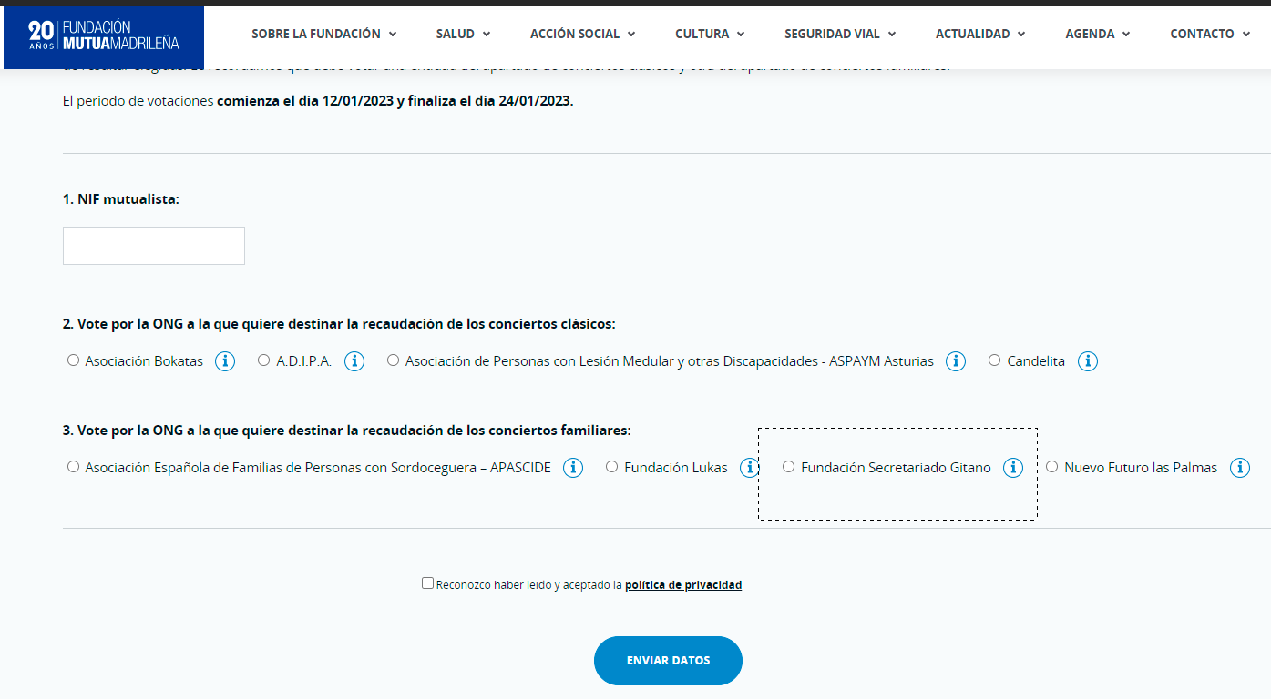Check the privacy policy acceptance box
The width and height of the screenshot is (1271, 699).
[x=427, y=583]
